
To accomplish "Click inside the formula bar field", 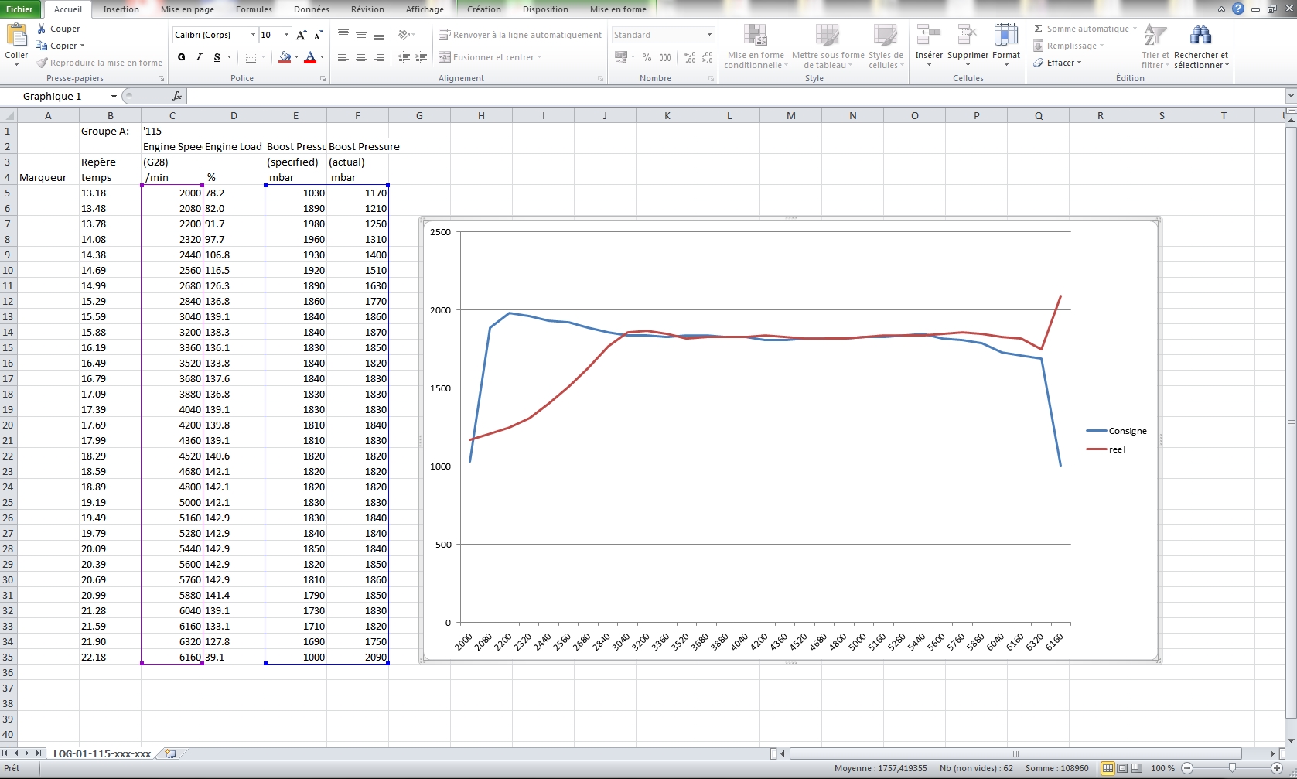I will pyautogui.click(x=696, y=96).
